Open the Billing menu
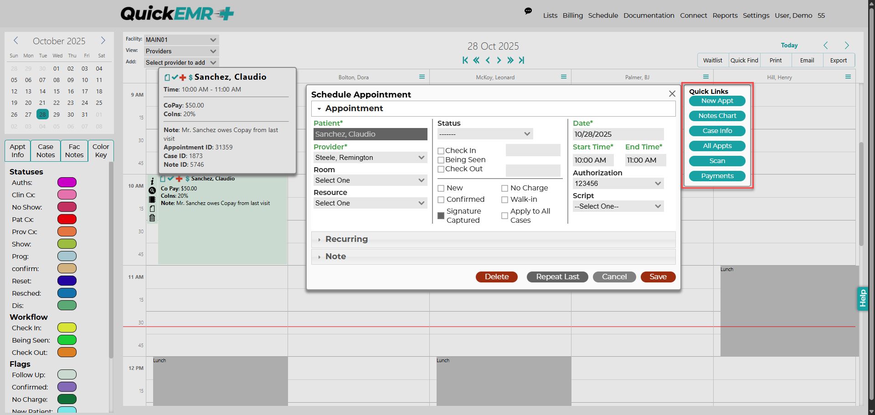Image resolution: width=875 pixels, height=415 pixels. point(573,15)
